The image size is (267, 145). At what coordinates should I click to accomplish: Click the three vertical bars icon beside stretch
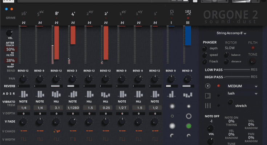click(208, 106)
